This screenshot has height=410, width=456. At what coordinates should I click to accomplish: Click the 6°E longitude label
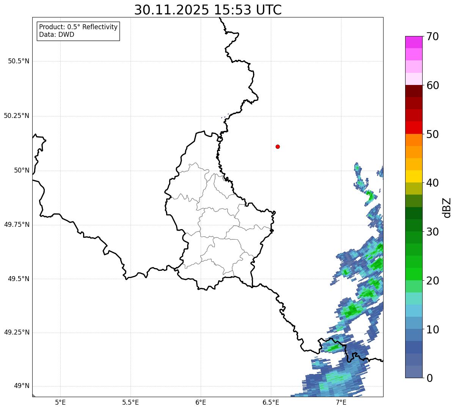pos(201,402)
